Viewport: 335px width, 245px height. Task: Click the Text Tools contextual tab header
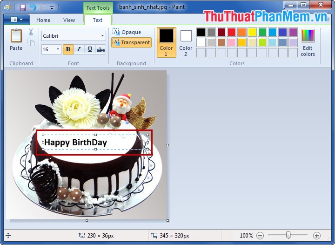98,8
